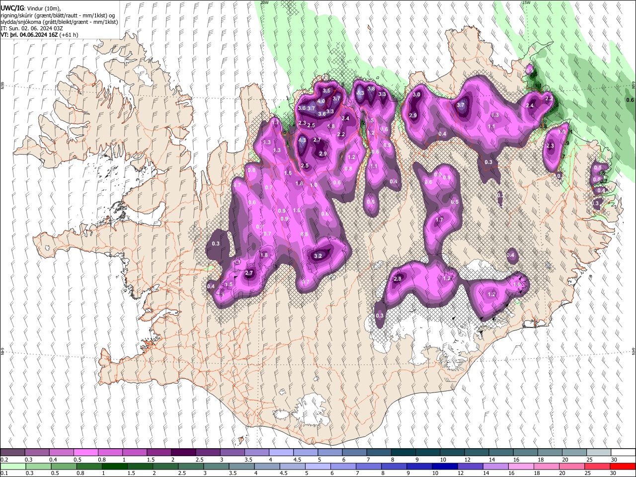Select top legend white swatch between 25 and 30
The image size is (636, 477).
coord(598,453)
